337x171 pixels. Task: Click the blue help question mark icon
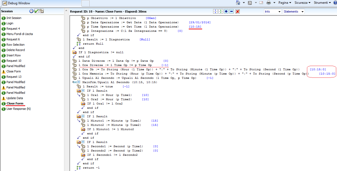335,3
